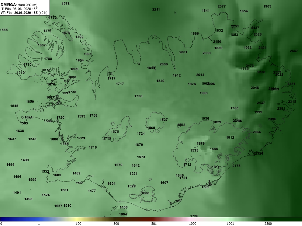Select the IT timestamp line in the legend
The width and height of the screenshot is (302, 226).
coord(19,9)
